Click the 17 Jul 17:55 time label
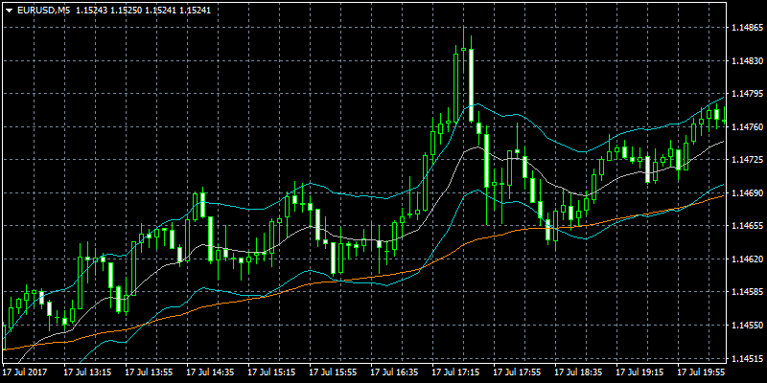Screen dimensions: 767x383 pos(518,372)
